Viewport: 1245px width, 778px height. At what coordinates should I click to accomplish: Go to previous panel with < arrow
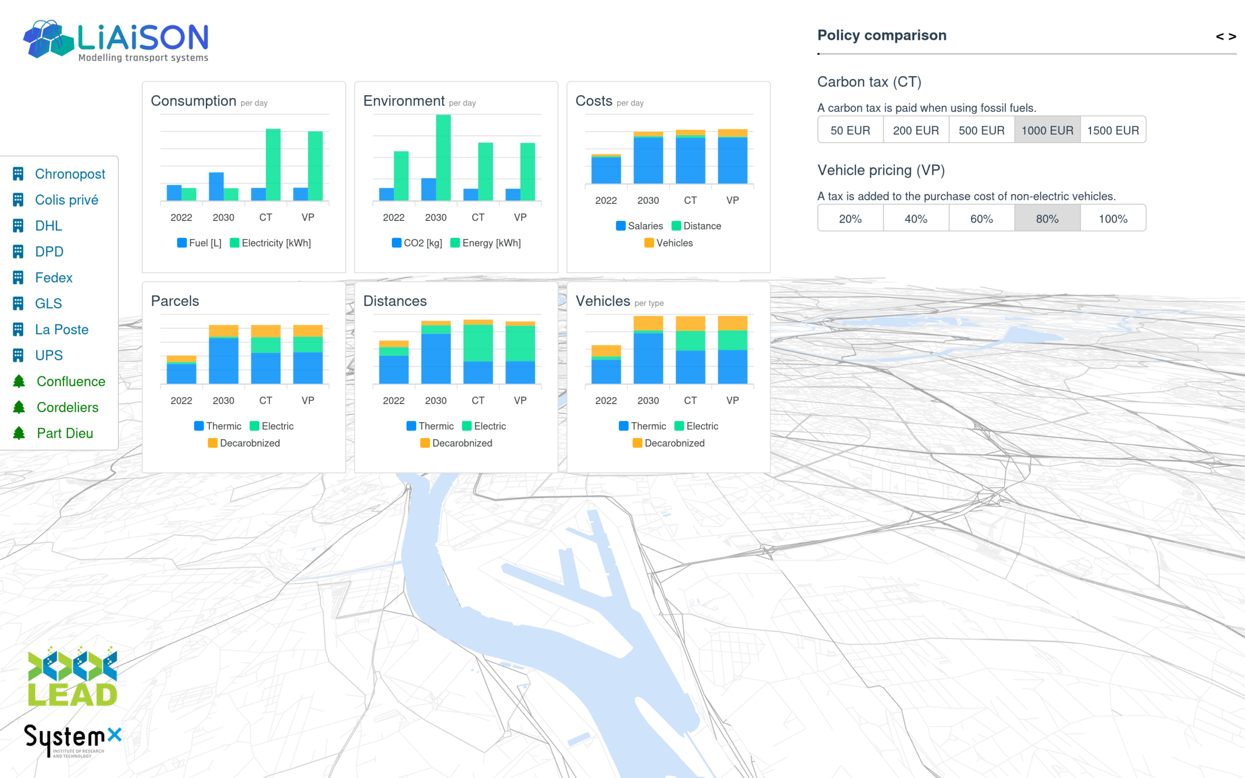(1220, 37)
